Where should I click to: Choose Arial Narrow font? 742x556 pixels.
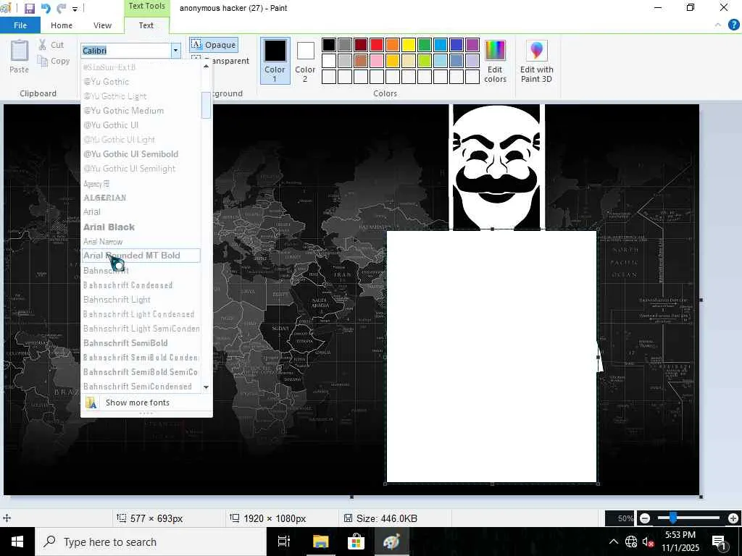[x=141, y=242]
